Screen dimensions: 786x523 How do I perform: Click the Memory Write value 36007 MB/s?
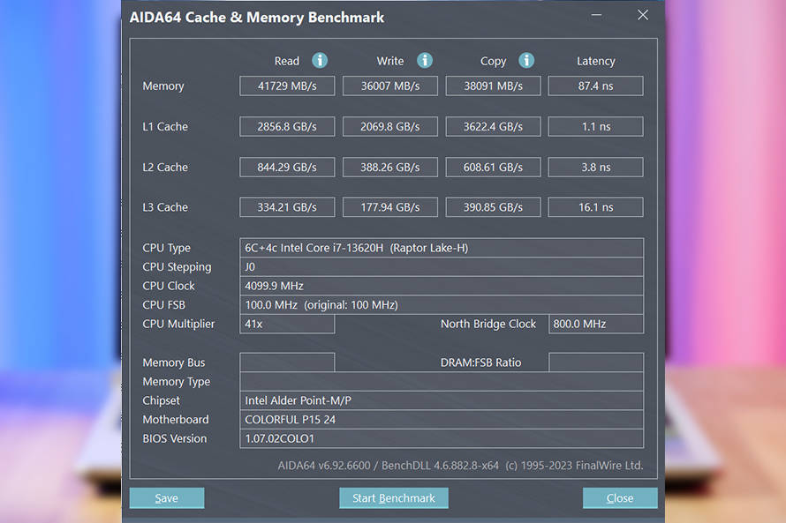[x=389, y=86]
